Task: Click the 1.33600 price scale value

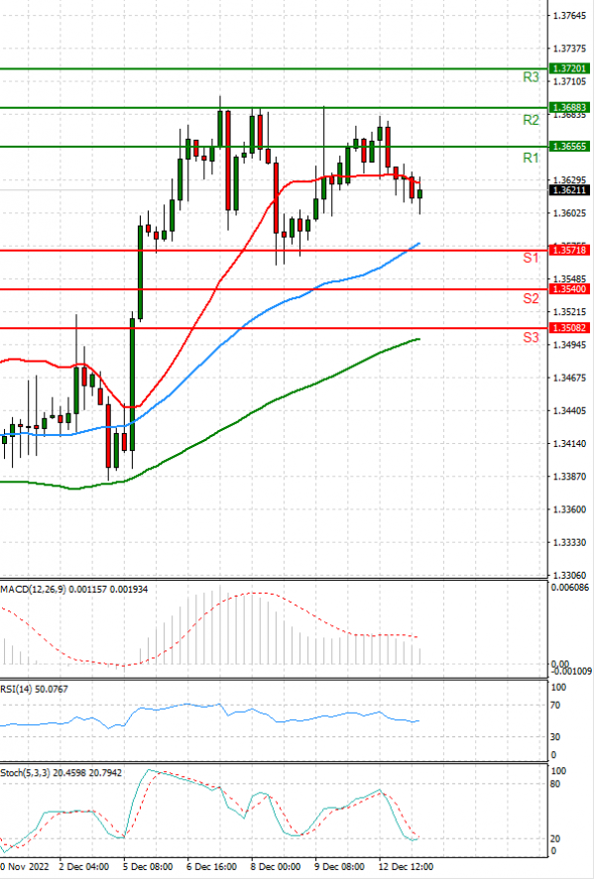Action: pyautogui.click(x=569, y=509)
